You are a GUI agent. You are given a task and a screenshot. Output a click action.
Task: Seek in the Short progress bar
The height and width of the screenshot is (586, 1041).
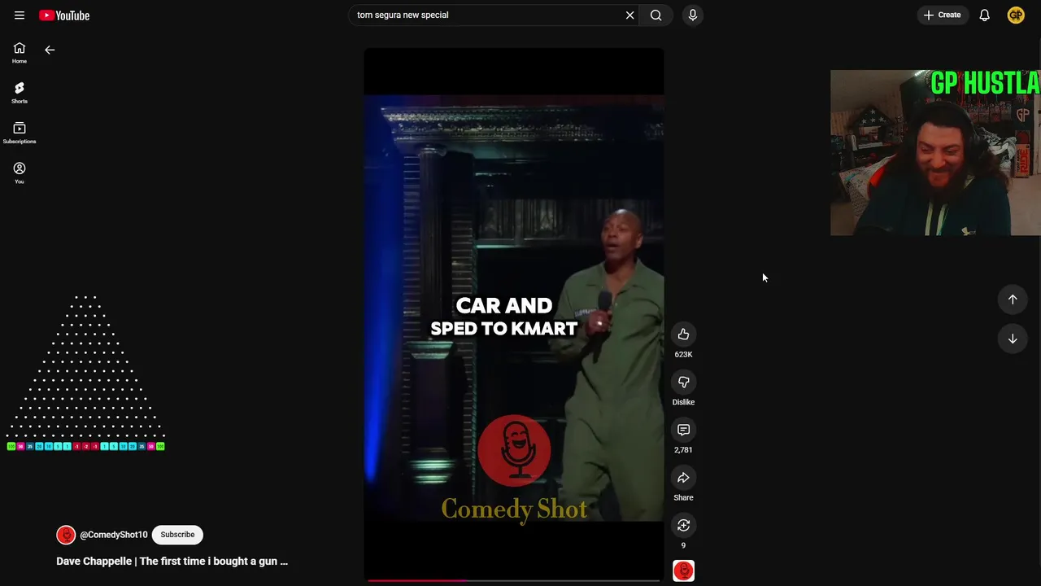514,580
